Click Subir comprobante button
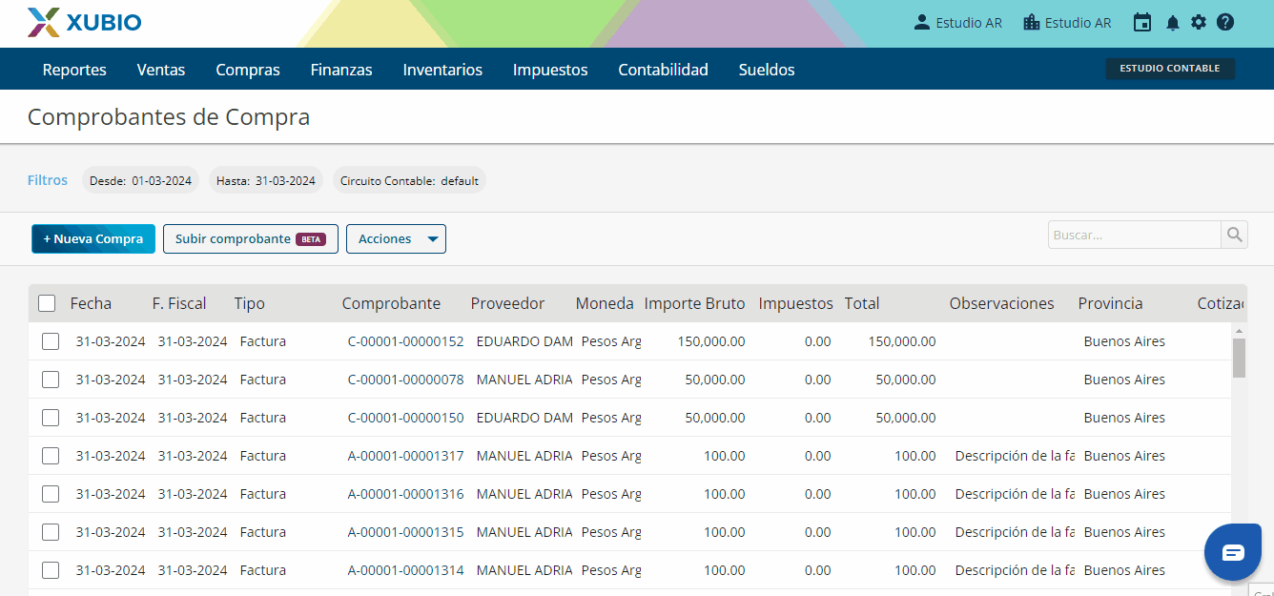Viewport: 1274px width, 596px height. coord(251,239)
